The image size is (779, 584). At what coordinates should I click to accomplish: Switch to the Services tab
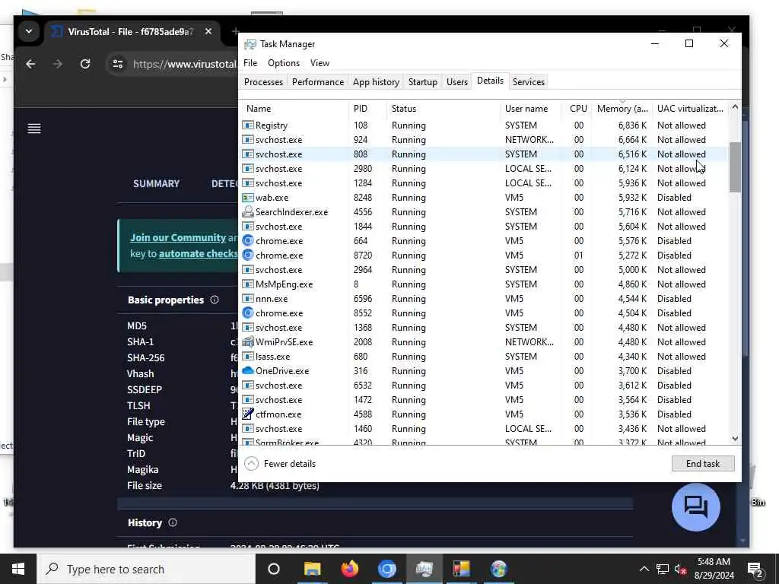click(x=529, y=82)
